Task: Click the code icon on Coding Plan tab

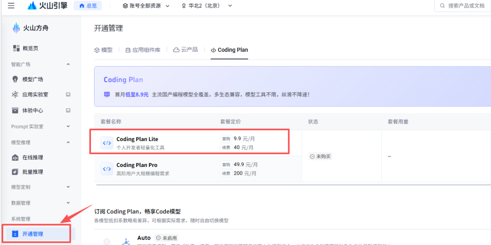Action: point(214,50)
